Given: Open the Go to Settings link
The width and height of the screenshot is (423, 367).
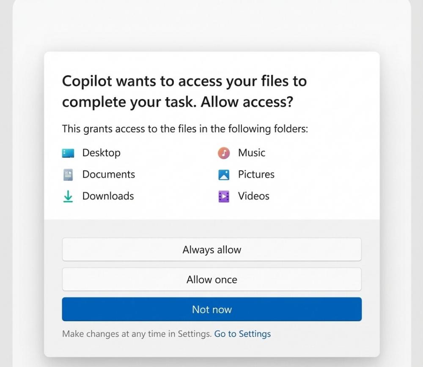Looking at the screenshot, I should coord(242,334).
